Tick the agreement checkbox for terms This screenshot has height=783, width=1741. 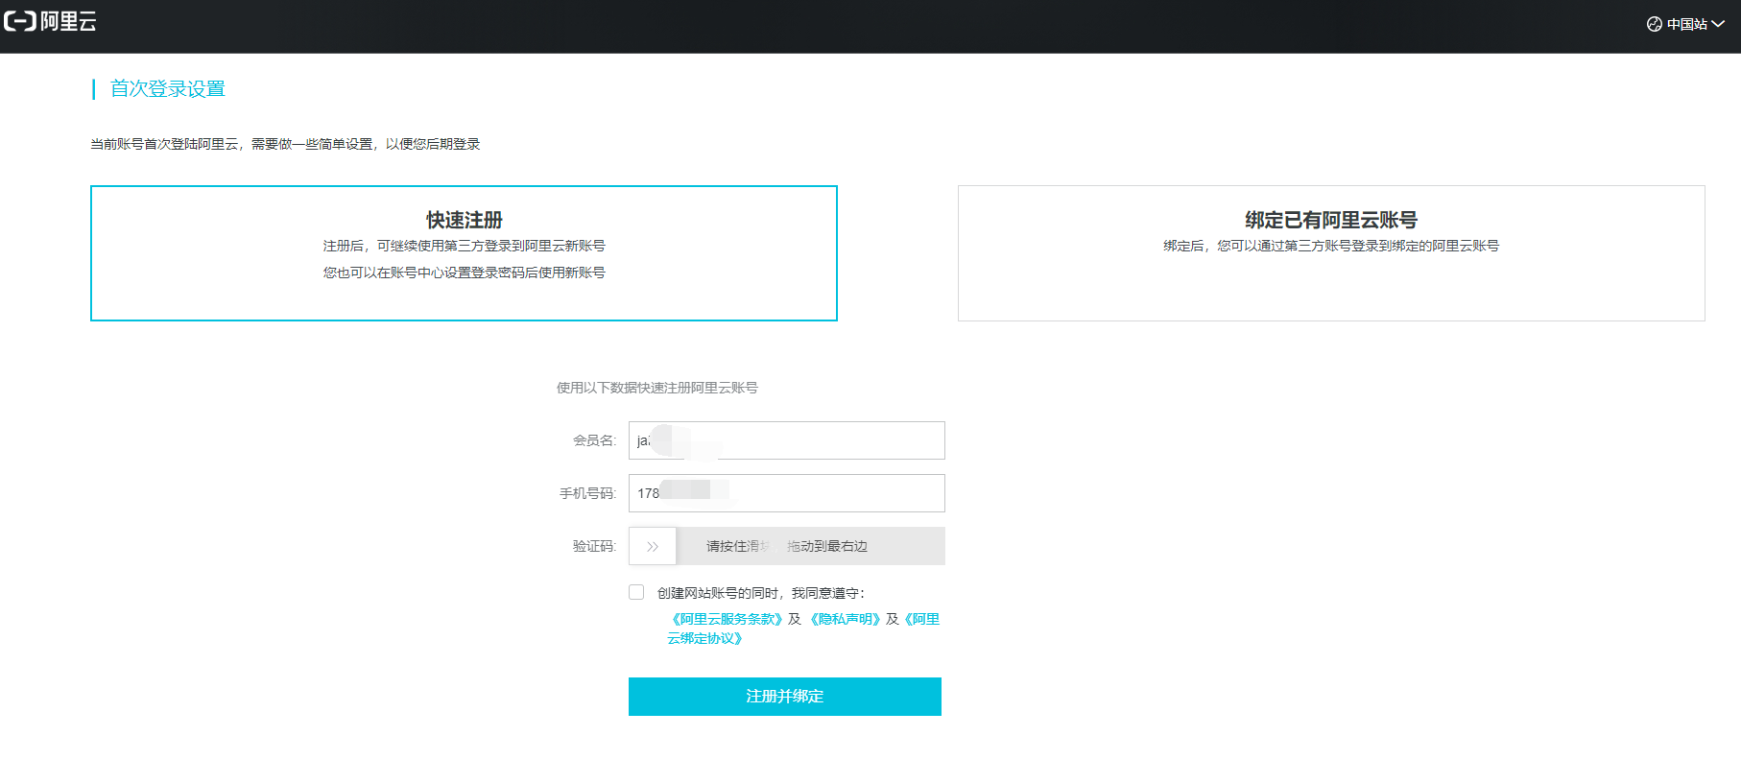coord(636,592)
